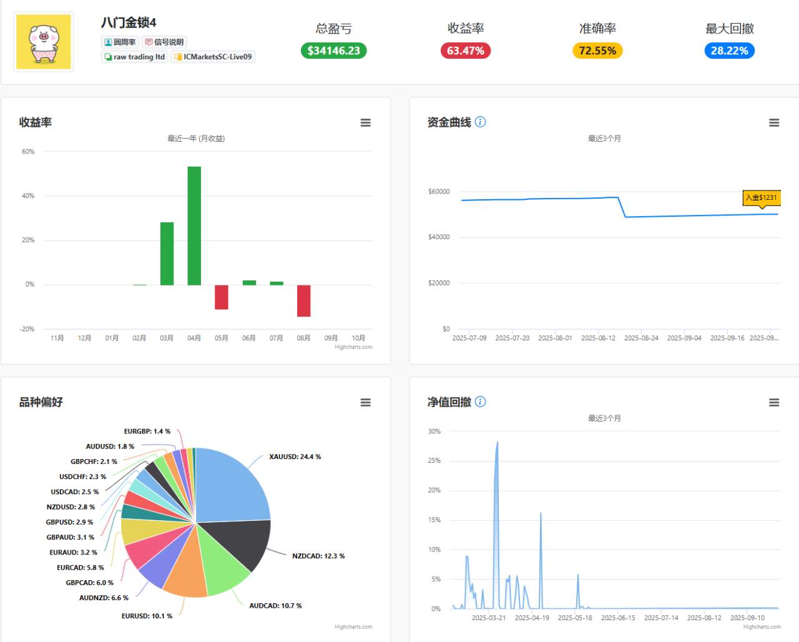Viewport: 799px width, 642px height.
Task: Expand the 品种偏好 chart export menu
Action: click(x=365, y=402)
